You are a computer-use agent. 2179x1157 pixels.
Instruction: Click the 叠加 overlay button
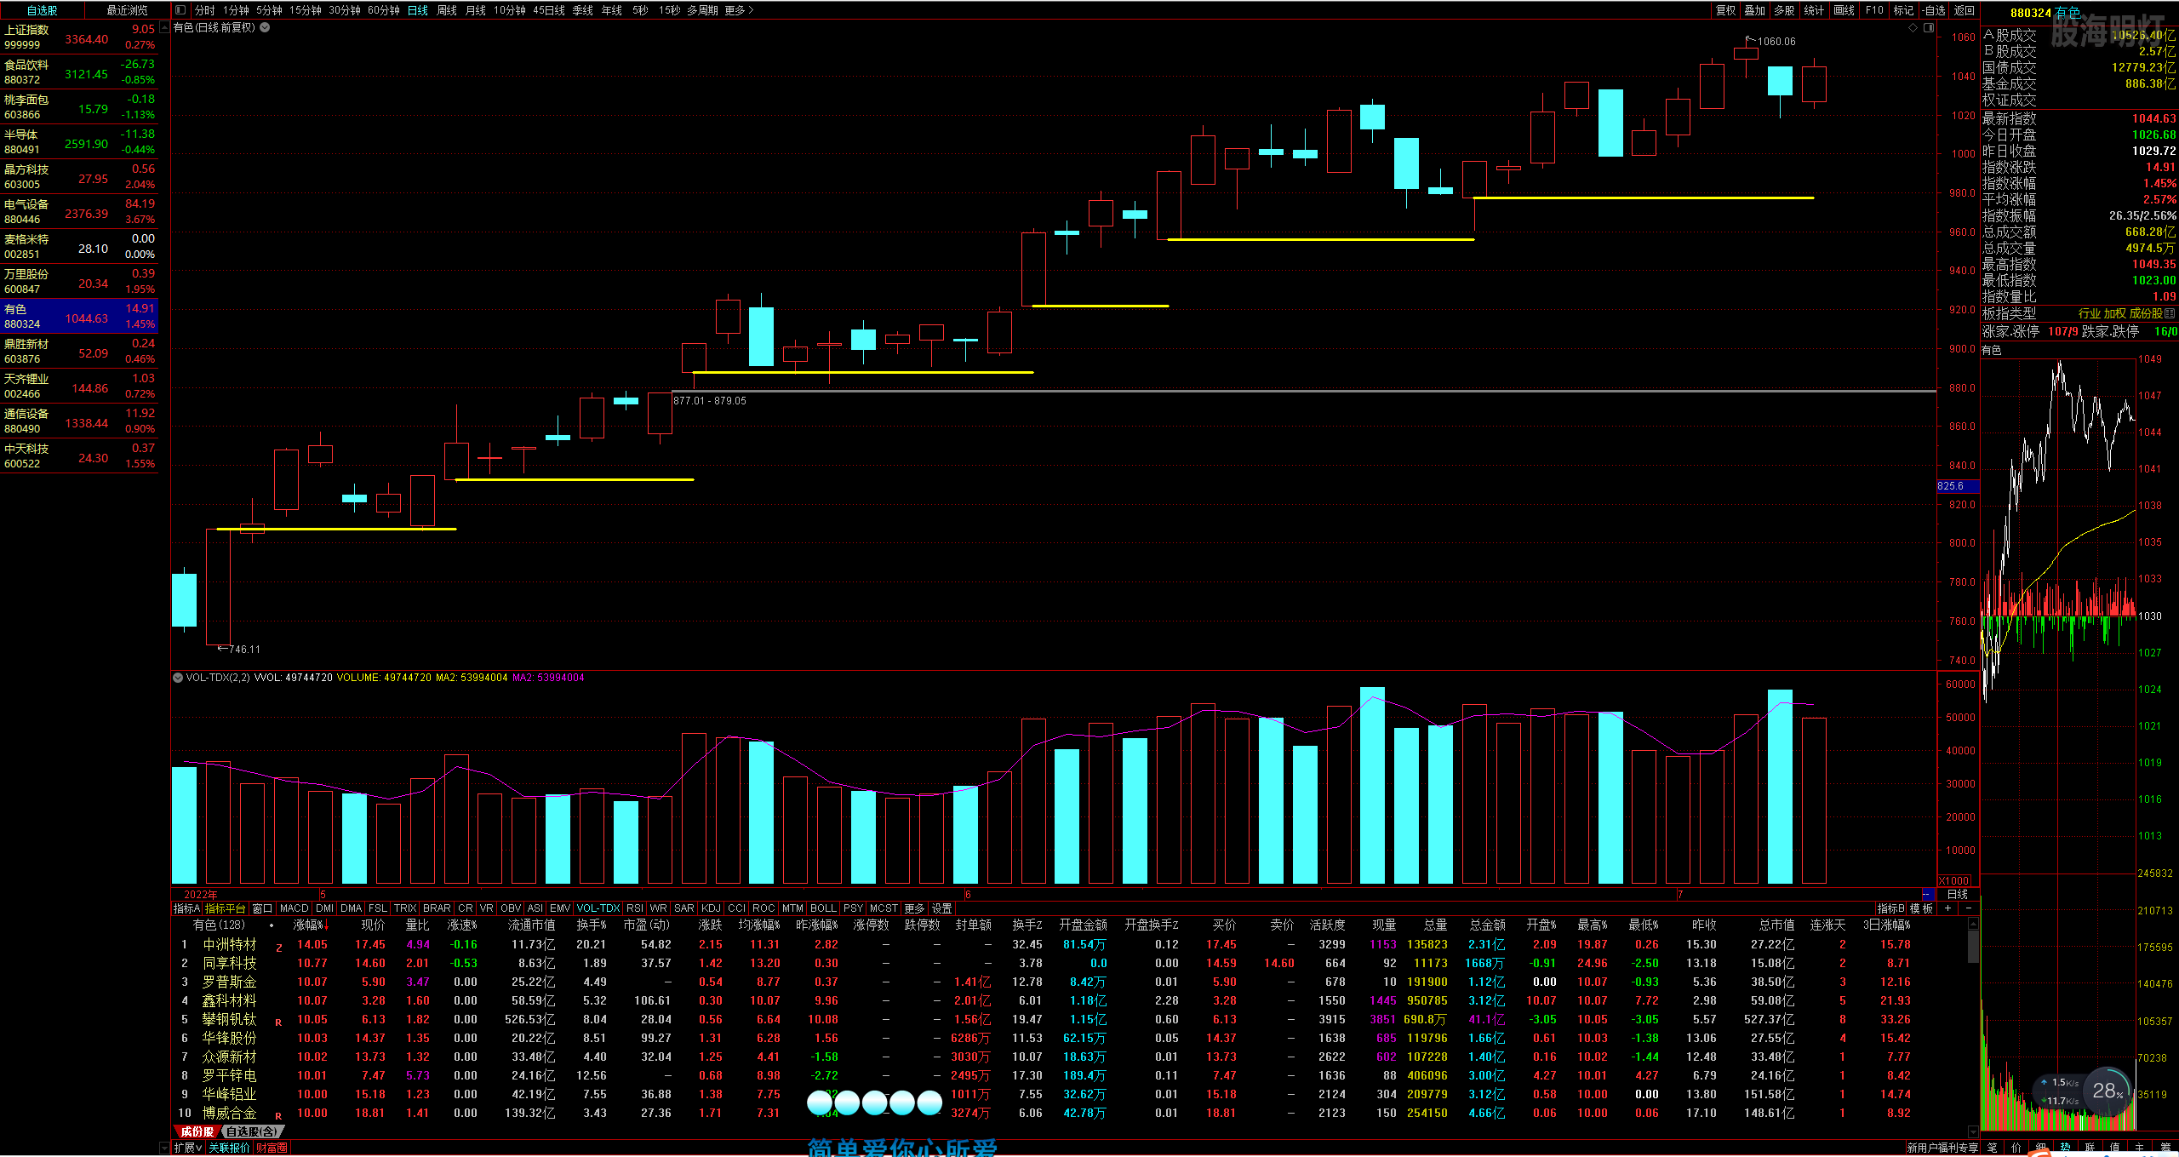(x=1754, y=10)
